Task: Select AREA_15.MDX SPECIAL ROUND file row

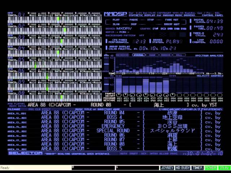Action: click(x=115, y=131)
